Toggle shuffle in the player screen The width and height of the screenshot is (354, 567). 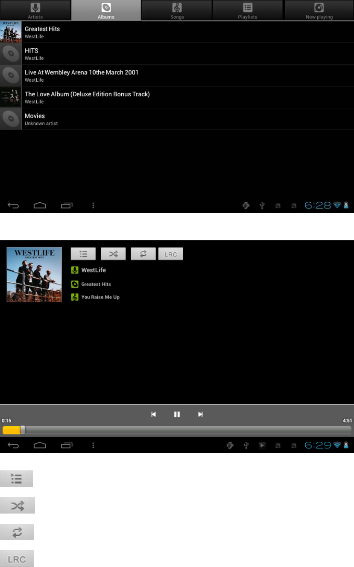click(113, 254)
